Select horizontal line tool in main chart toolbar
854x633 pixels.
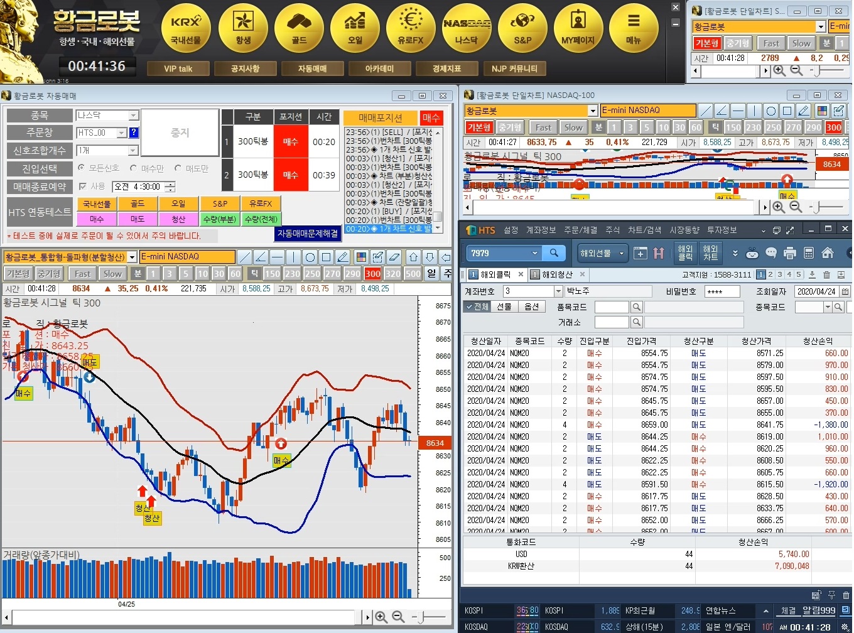(277, 257)
